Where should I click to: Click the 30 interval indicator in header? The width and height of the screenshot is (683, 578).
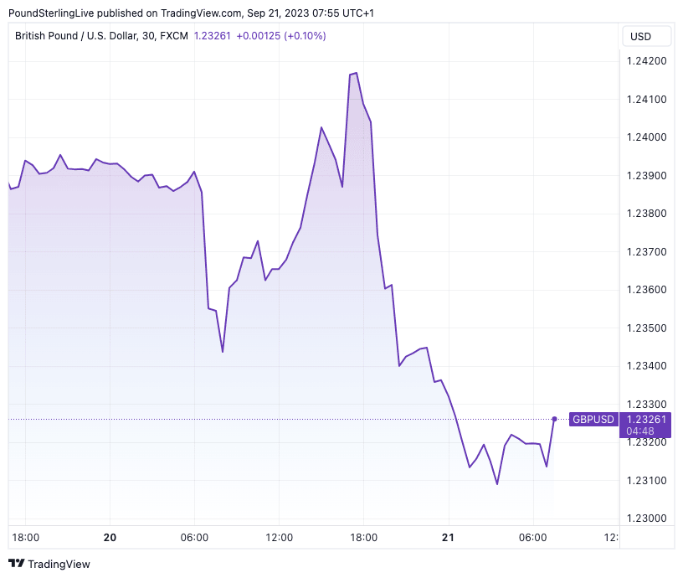pos(146,36)
